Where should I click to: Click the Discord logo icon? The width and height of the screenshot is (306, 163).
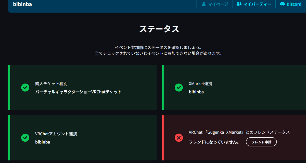(282, 4)
